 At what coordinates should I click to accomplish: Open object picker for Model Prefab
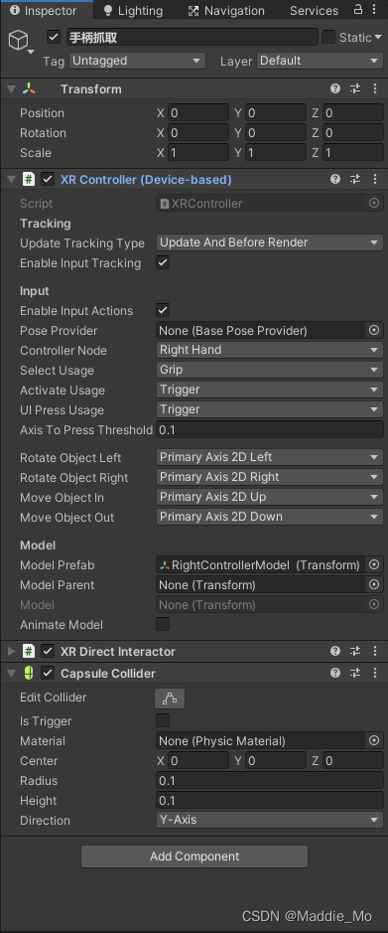click(x=374, y=564)
